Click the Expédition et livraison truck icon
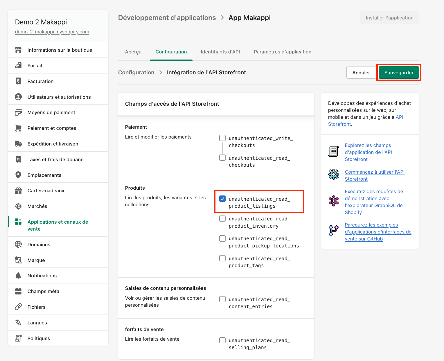Image resolution: width=444 pixels, height=361 pixels. 18,144
